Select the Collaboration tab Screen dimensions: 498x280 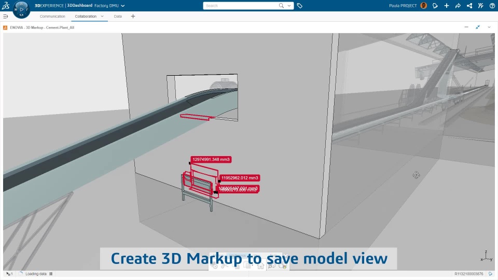coord(86,16)
